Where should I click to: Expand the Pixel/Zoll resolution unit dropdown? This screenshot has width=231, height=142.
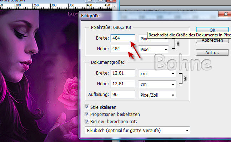(x=157, y=95)
